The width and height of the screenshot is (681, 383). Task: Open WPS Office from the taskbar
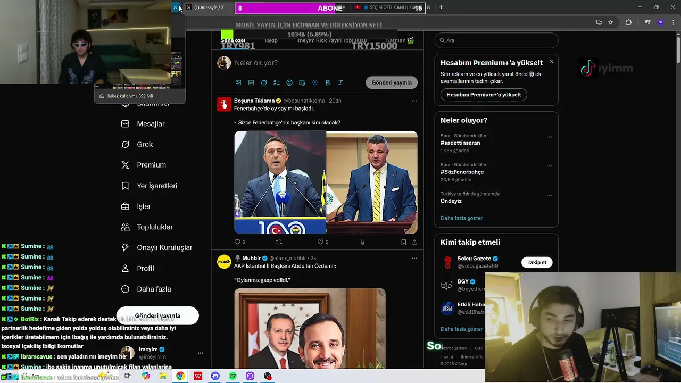coord(198,376)
